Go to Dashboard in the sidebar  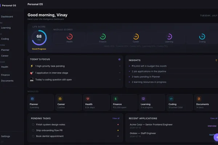pyautogui.click(x=7, y=17)
